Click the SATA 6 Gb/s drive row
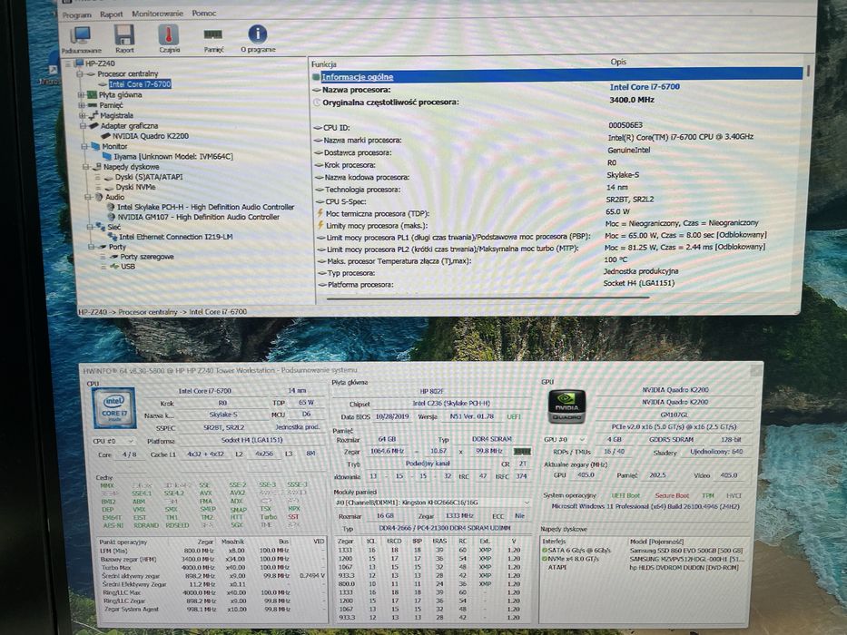 643,551
